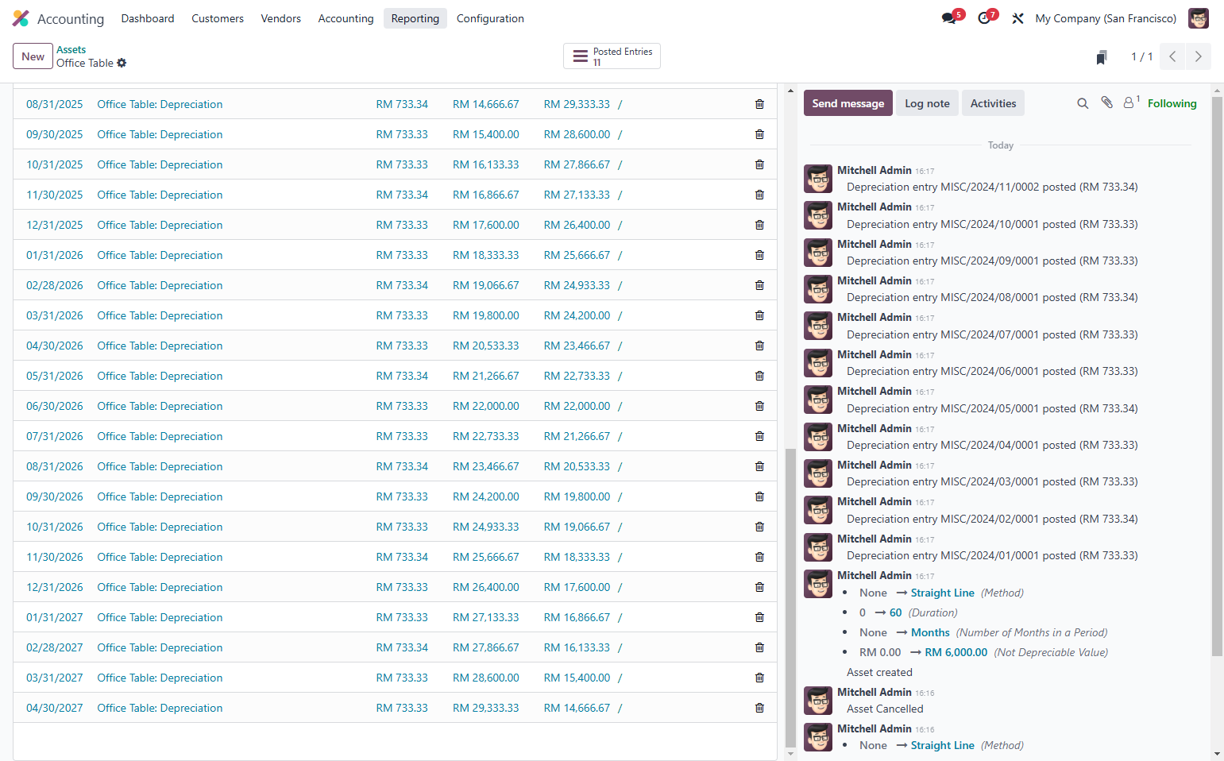The width and height of the screenshot is (1224, 761).
Task: Go back to Assets breadcrumb
Action: 71,49
